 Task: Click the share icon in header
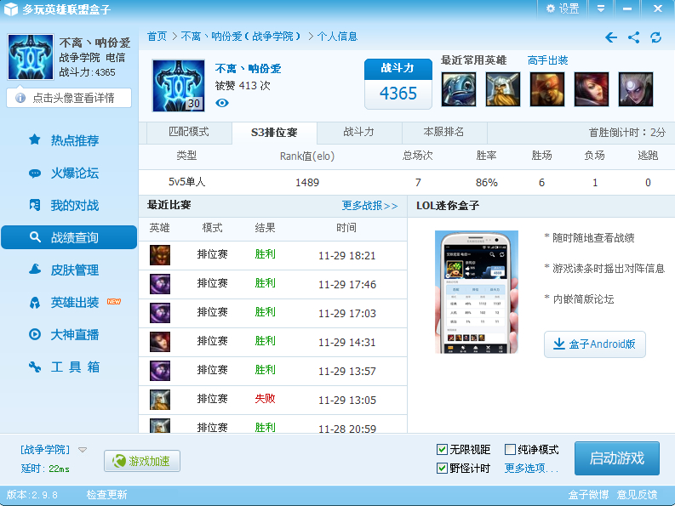pos(633,37)
